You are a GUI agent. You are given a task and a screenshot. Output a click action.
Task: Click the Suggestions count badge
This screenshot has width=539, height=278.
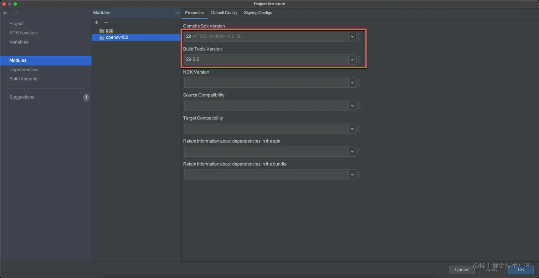tap(86, 97)
